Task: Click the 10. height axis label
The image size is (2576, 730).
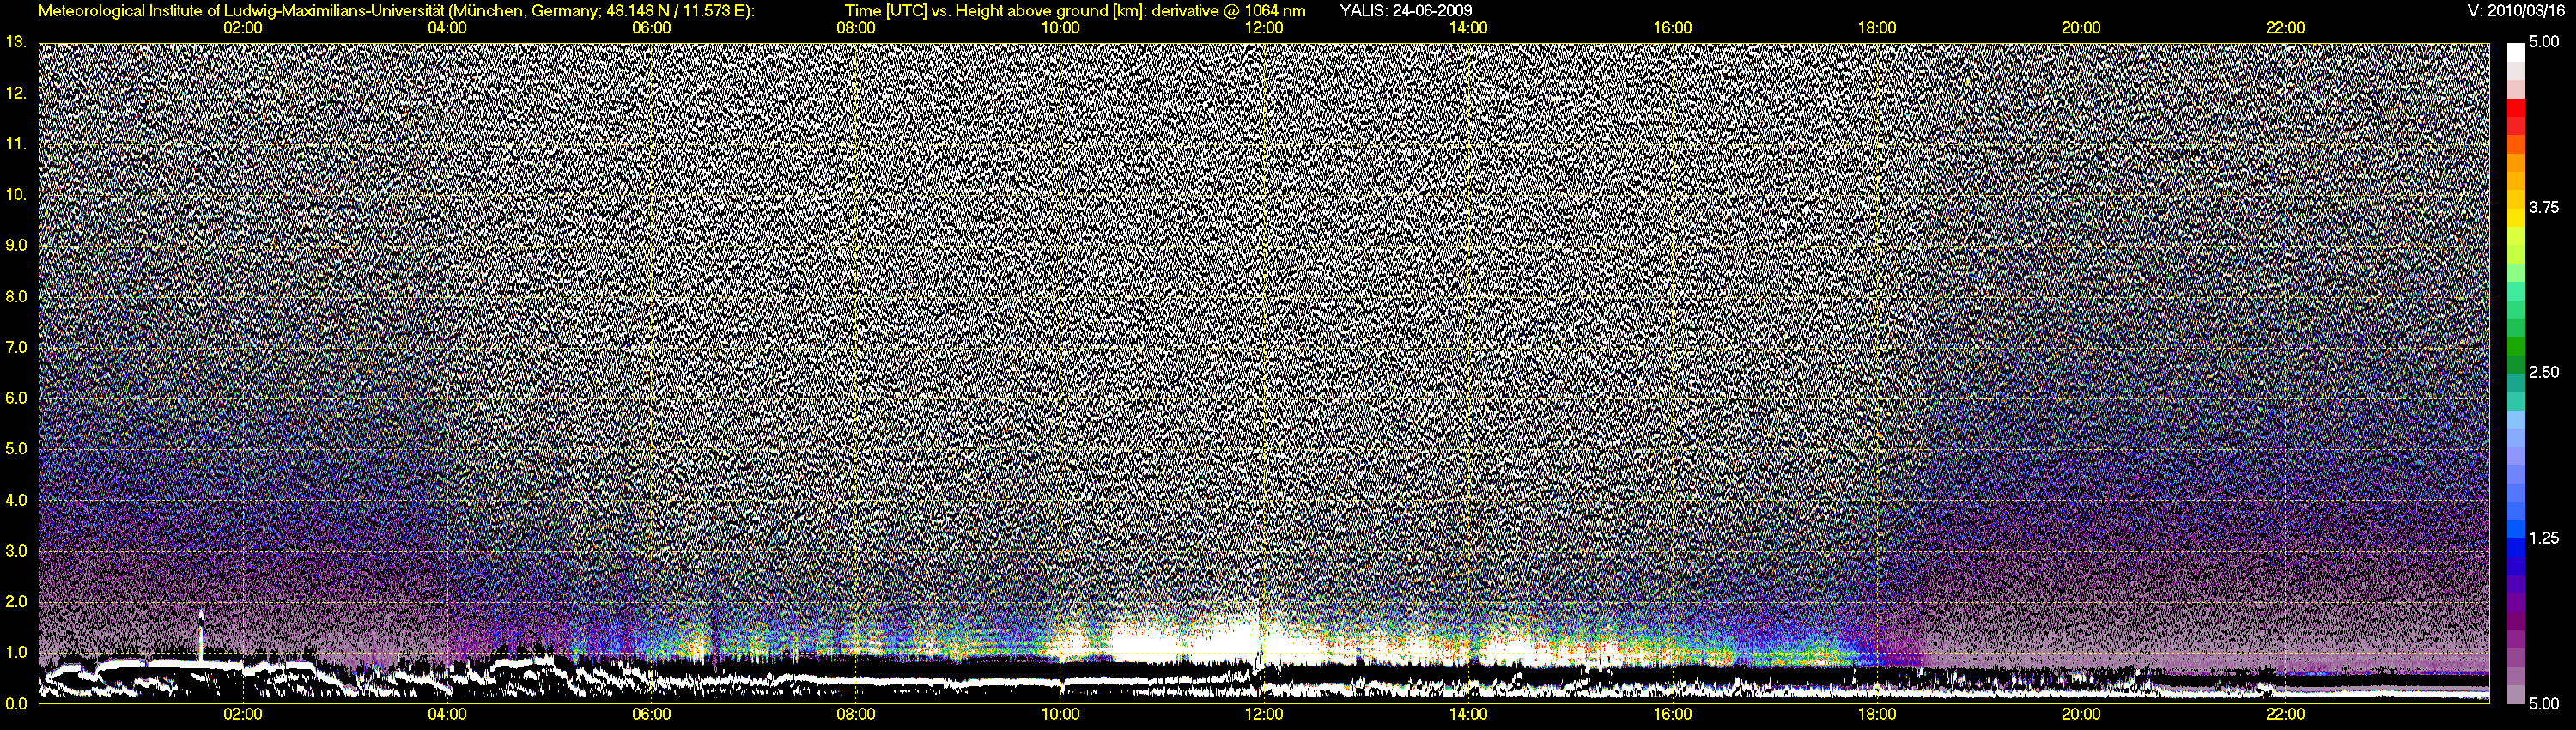Action: pos(15,194)
